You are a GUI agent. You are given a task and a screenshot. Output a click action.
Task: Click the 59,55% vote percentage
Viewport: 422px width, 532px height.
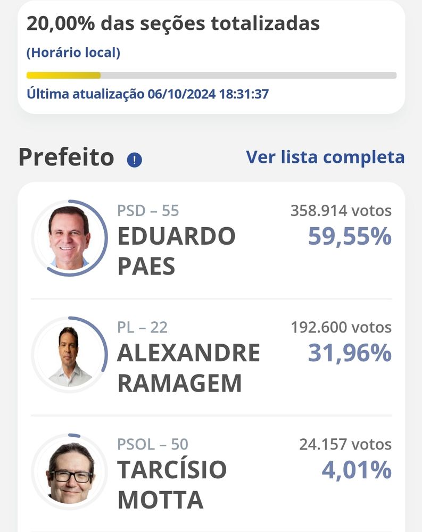point(350,237)
